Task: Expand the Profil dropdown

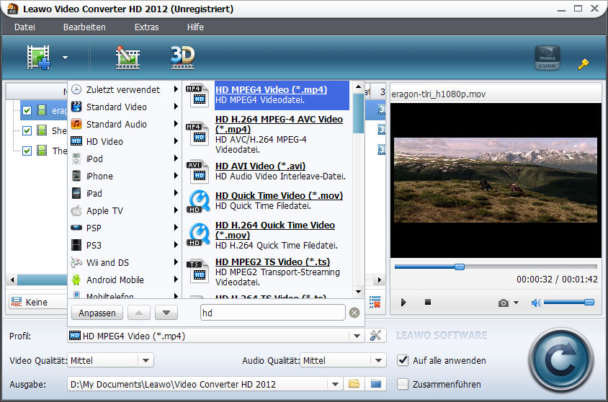Action: tap(356, 336)
